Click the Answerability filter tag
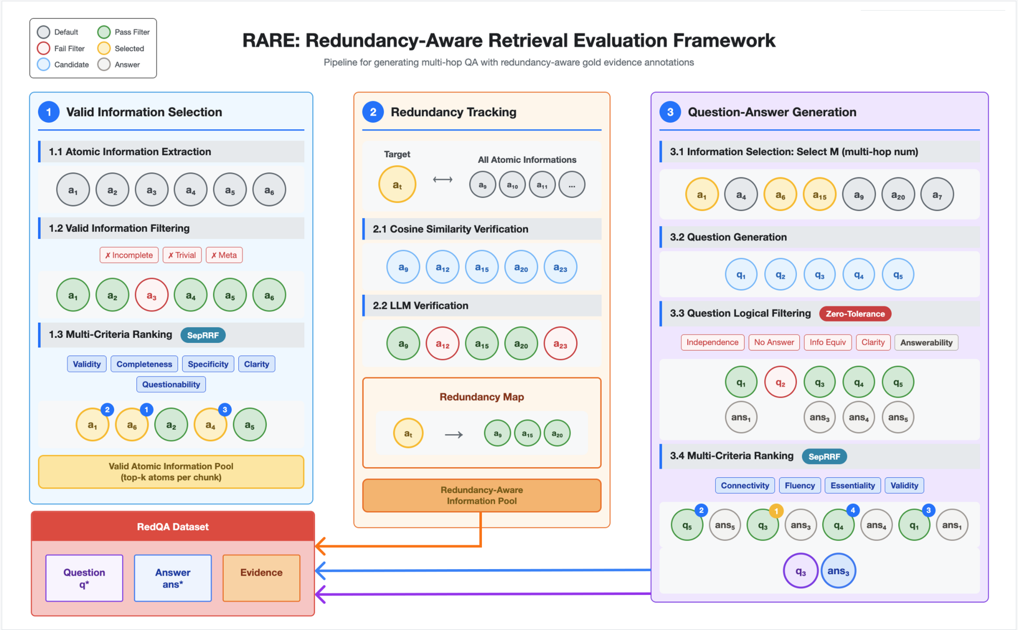The image size is (1018, 630). pyautogui.click(x=926, y=342)
